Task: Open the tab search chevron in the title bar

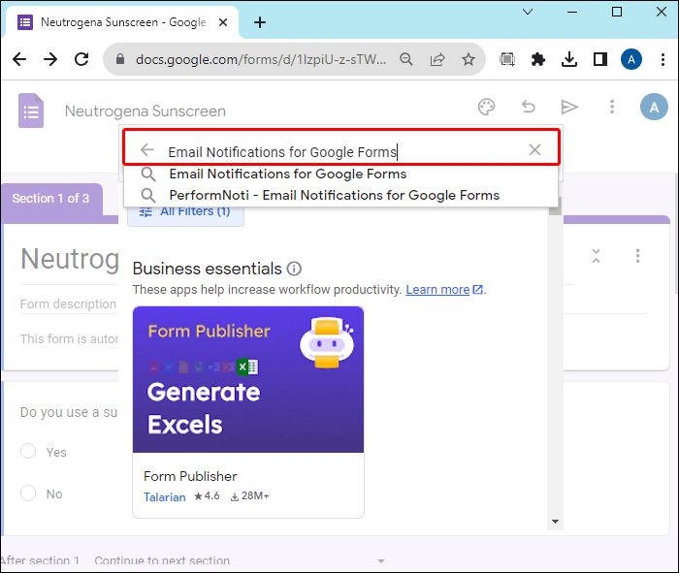Action: pyautogui.click(x=528, y=12)
